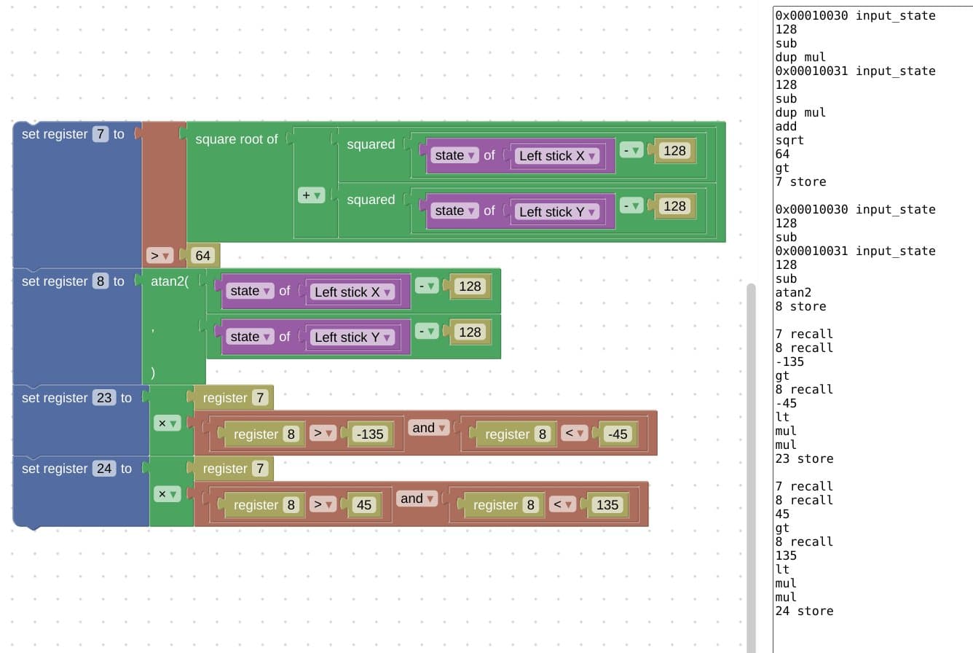The height and width of the screenshot is (653, 973).
Task: Open the 'and' dropdown in register 24 block
Action: coord(417,498)
